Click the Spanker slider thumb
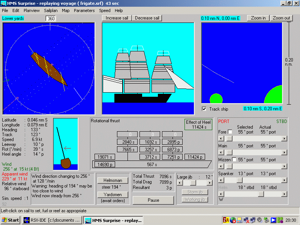The image size is (300, 225). click(x=240, y=180)
